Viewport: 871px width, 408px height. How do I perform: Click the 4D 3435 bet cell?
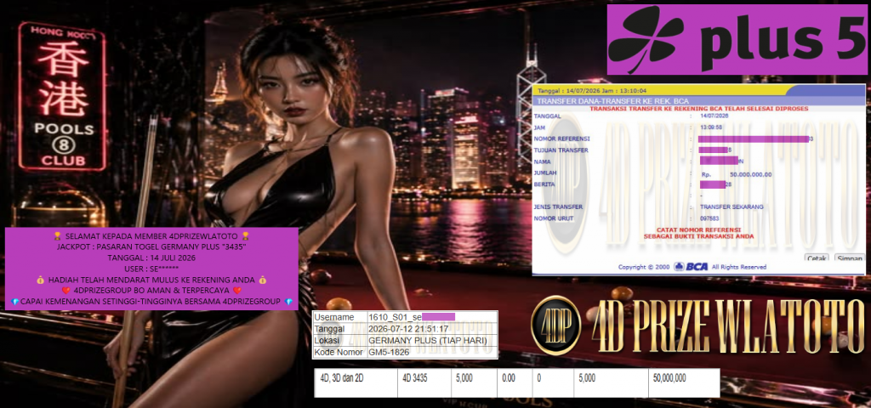tap(424, 383)
